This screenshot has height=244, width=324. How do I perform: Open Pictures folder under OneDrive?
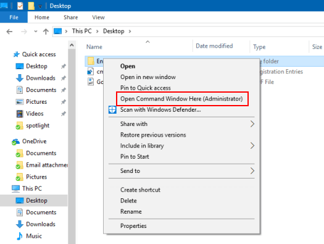(36, 177)
